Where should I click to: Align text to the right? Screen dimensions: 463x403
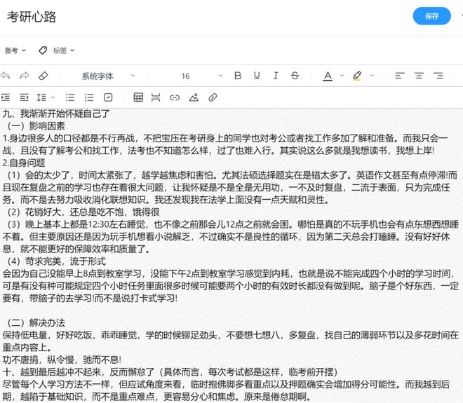pyautogui.click(x=438, y=76)
